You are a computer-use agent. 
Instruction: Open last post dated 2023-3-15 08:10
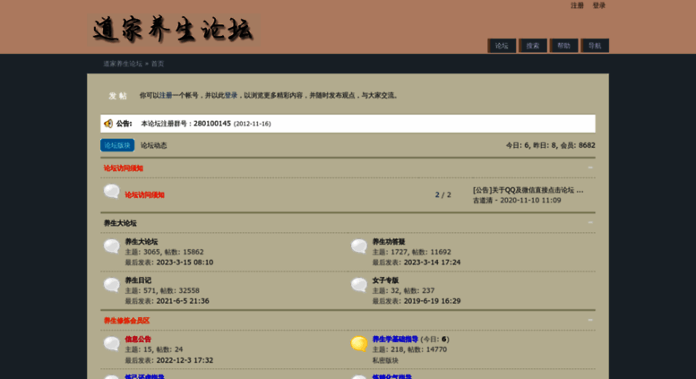pyautogui.click(x=185, y=263)
